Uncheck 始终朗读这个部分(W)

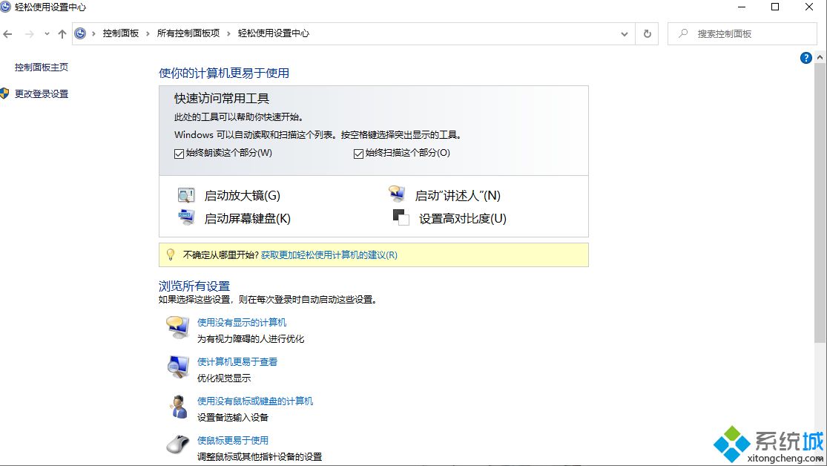pos(179,153)
